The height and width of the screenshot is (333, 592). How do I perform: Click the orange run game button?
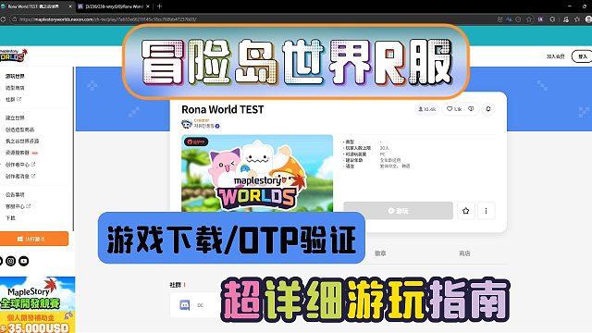[34, 239]
